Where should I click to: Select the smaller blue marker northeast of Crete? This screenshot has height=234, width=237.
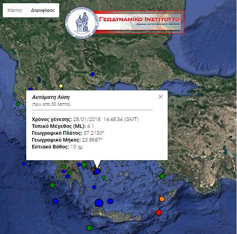pyautogui.click(x=110, y=201)
